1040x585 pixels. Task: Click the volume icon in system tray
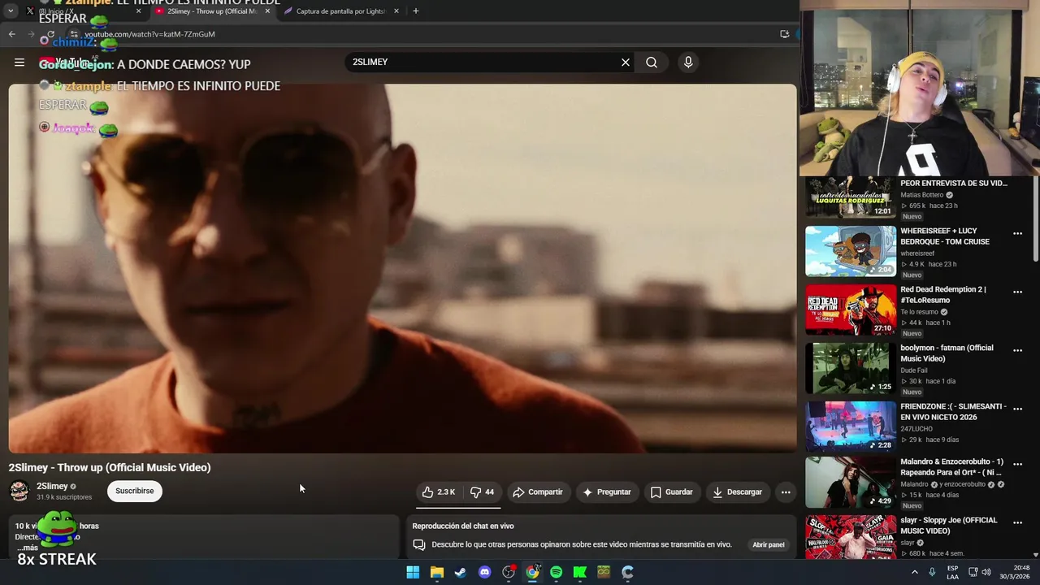(x=986, y=572)
